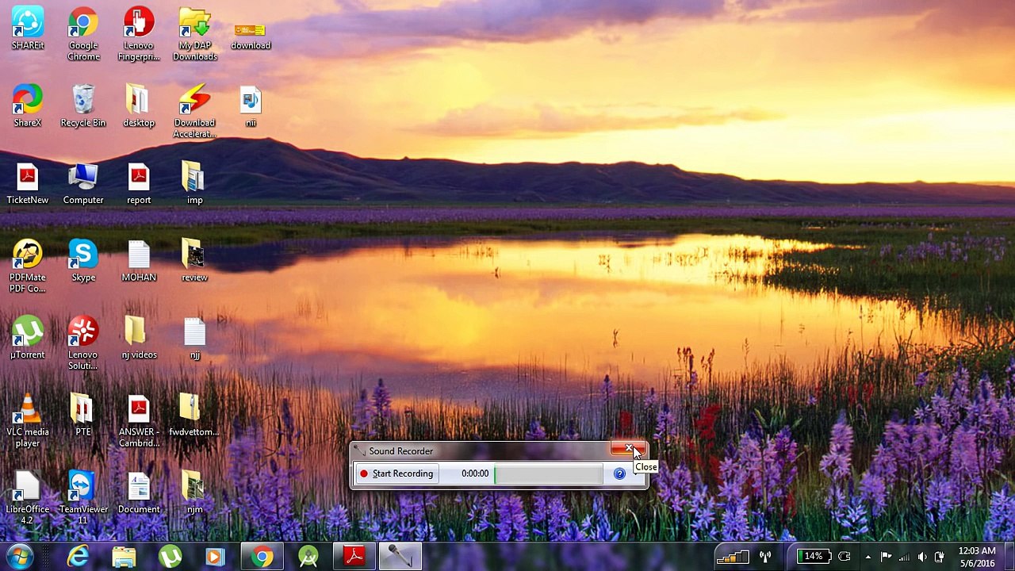
Task: Open SHAREit desktop shortcut
Action: [x=28, y=29]
